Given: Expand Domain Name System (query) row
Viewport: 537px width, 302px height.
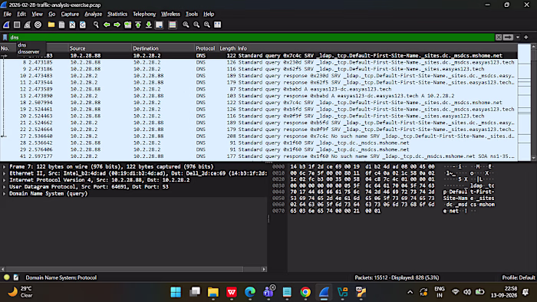Looking at the screenshot, I should click(x=4, y=194).
